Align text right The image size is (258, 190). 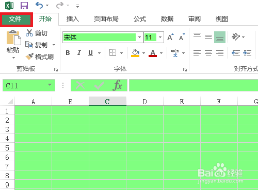[x=220, y=53]
